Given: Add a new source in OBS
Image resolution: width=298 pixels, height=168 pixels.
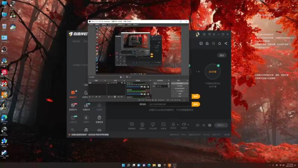Looking at the screenshot, I should pos(109,97).
